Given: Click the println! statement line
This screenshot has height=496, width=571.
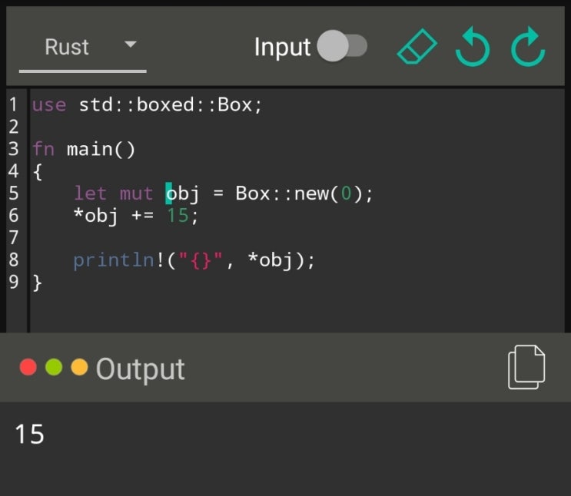Looking at the screenshot, I should coord(194,260).
